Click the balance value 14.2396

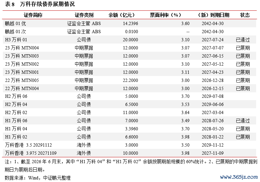(x=130, y=23)
